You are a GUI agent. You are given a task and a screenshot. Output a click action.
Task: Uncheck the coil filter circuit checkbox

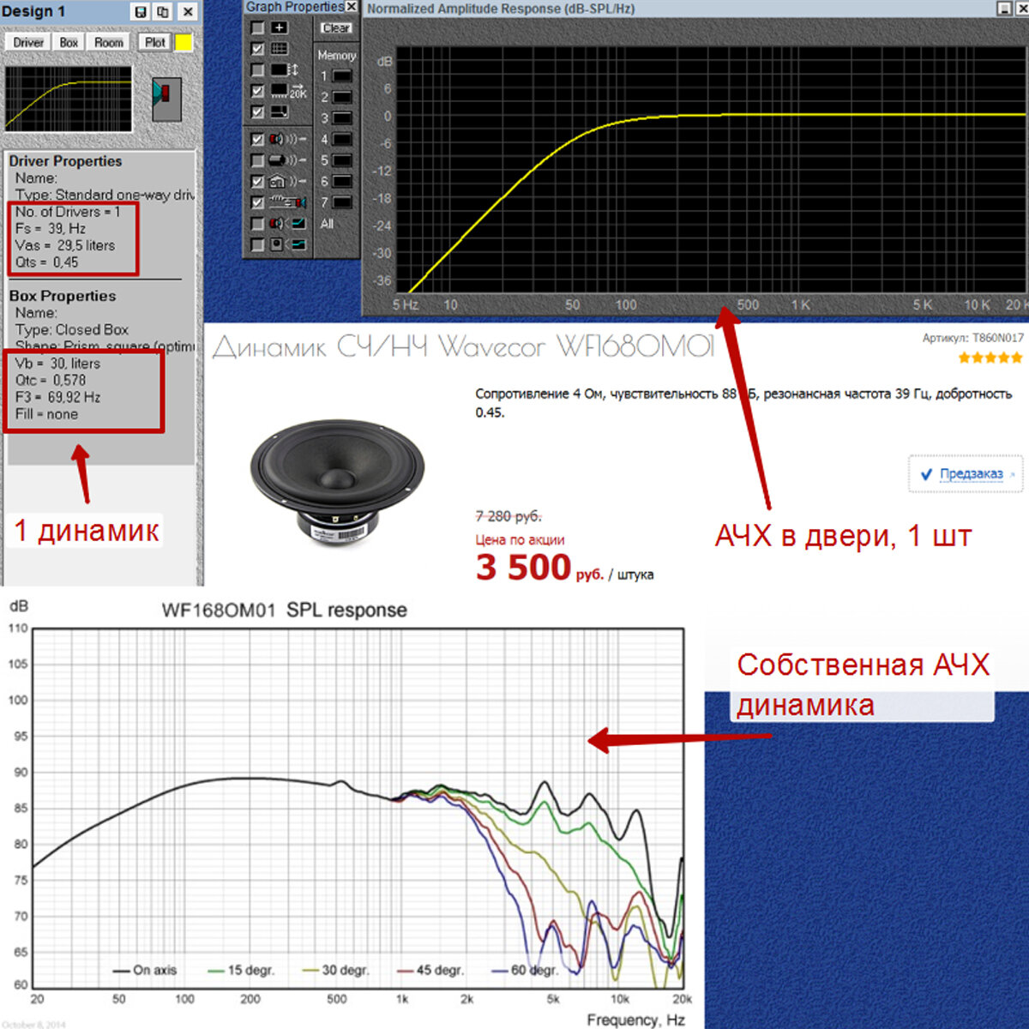[x=257, y=202]
